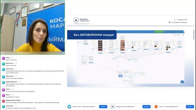
Task: Select the Арайр Саркисов name in chat
Action: point(11,82)
